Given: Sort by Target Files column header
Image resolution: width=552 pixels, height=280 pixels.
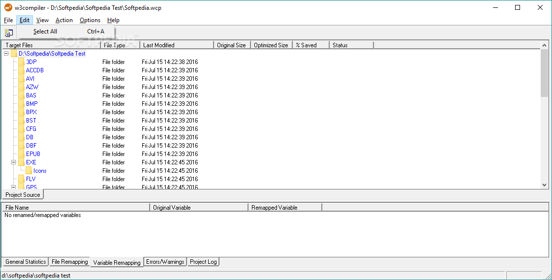Looking at the screenshot, I should [x=52, y=45].
